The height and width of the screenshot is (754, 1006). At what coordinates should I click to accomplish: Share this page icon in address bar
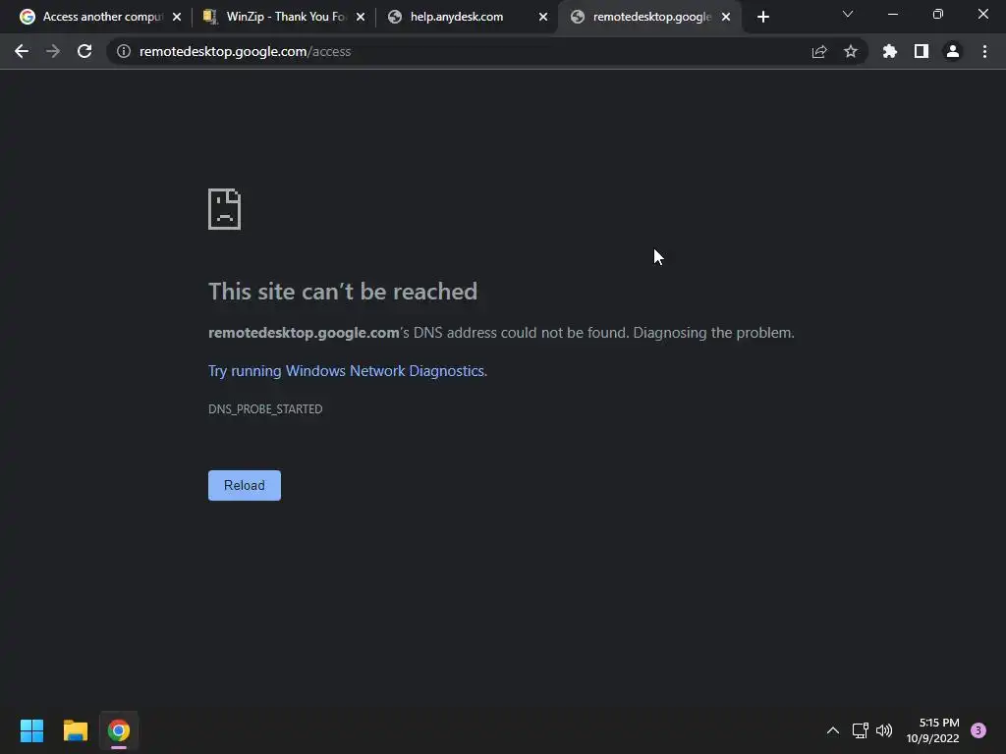click(819, 51)
